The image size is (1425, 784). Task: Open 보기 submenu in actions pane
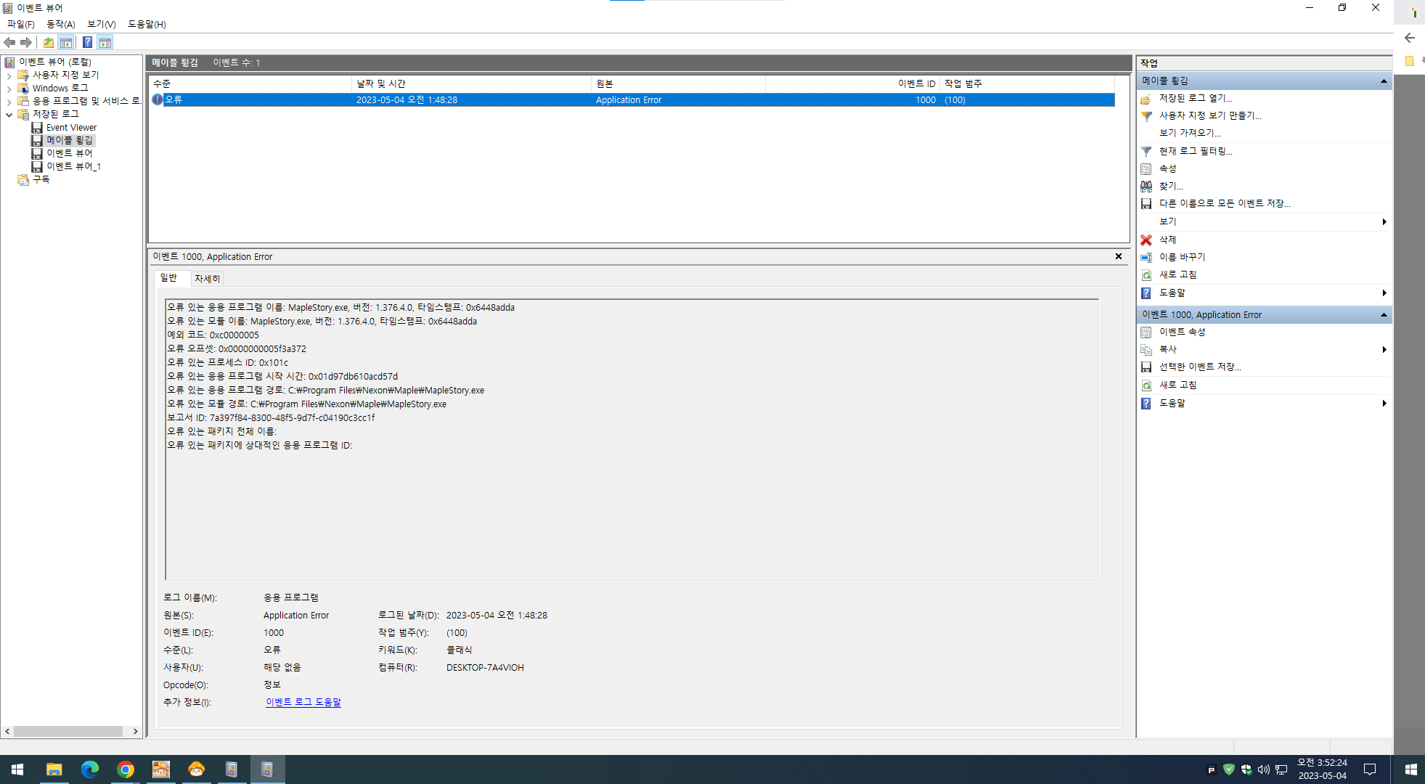click(1265, 221)
